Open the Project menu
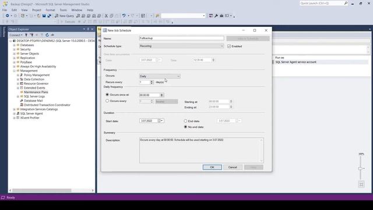 pos(36,10)
